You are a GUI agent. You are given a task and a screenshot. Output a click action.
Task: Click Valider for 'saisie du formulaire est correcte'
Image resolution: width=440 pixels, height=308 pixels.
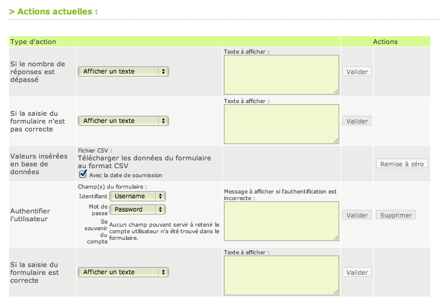point(357,272)
